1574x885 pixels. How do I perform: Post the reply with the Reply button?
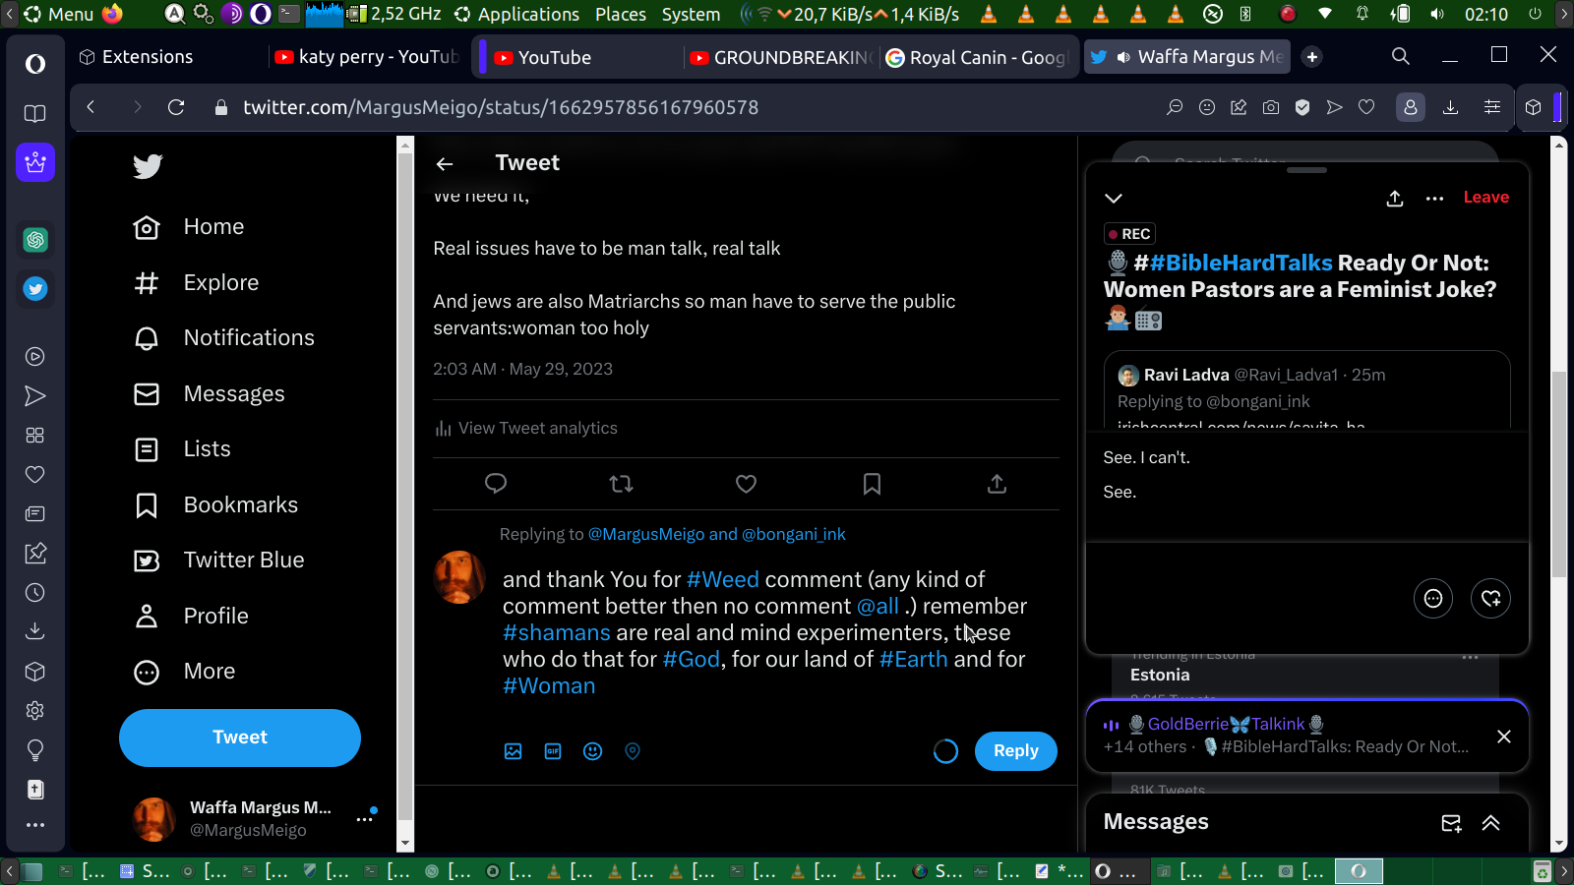point(1016,751)
